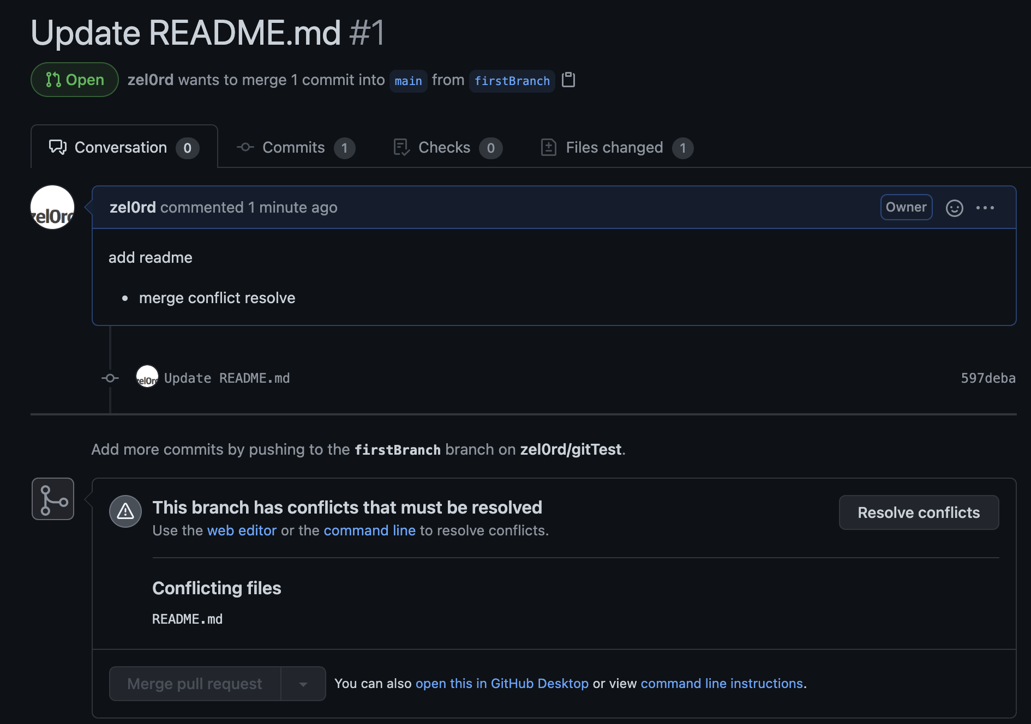Click the Owner badge on the comment

point(906,207)
